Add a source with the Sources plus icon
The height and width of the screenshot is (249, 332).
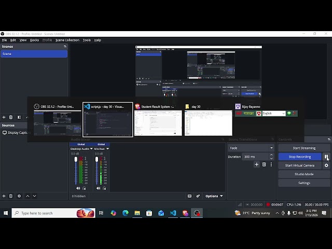4,196
